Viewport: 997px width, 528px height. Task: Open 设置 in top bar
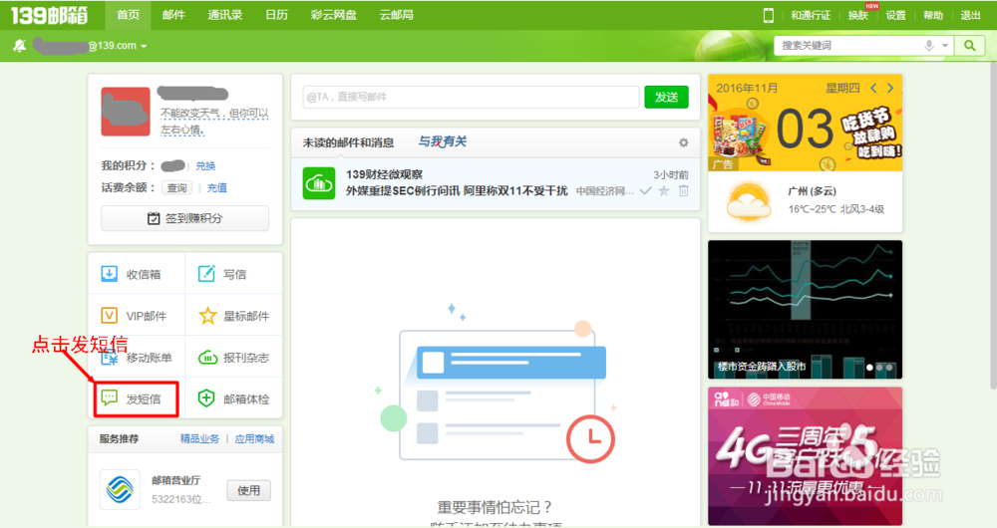coord(896,15)
